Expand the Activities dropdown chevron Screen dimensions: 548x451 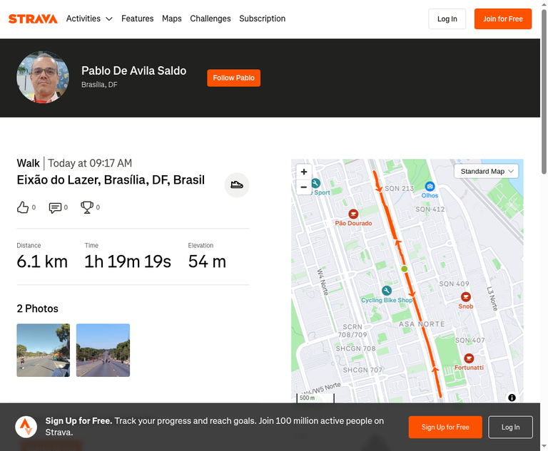tap(109, 19)
